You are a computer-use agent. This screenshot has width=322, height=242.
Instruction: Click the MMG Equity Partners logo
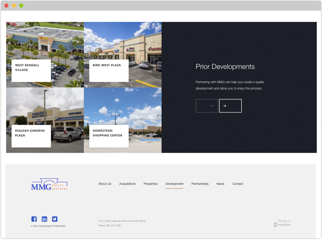pos(49,185)
